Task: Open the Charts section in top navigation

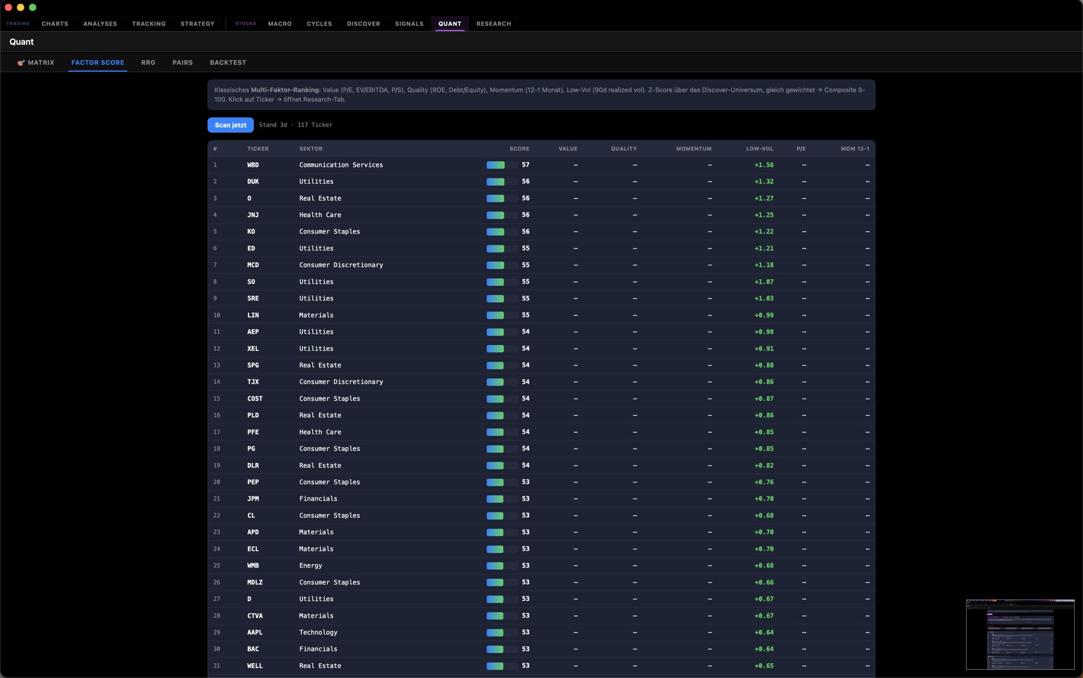Action: click(x=55, y=24)
